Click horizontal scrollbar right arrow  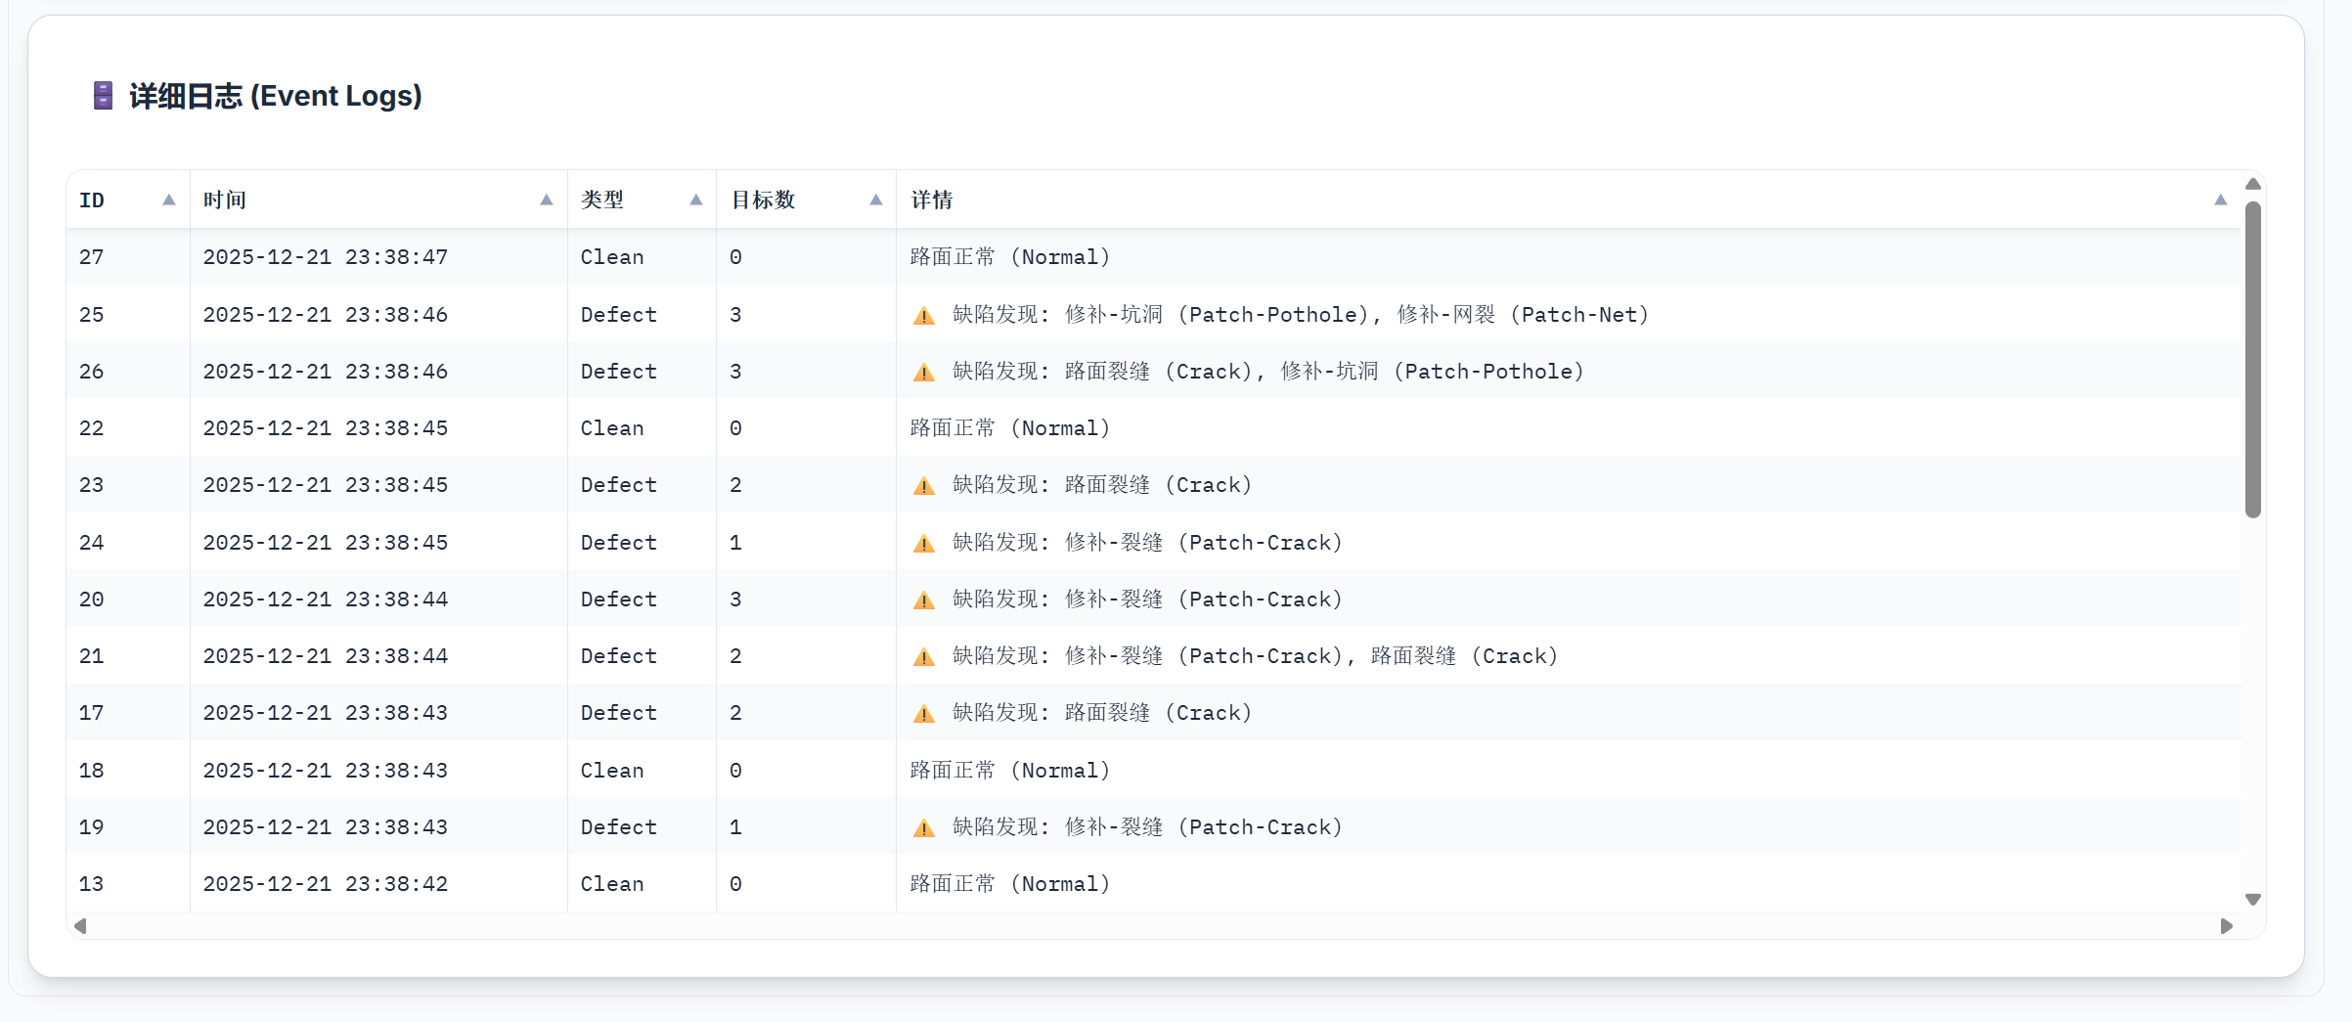(x=2227, y=926)
